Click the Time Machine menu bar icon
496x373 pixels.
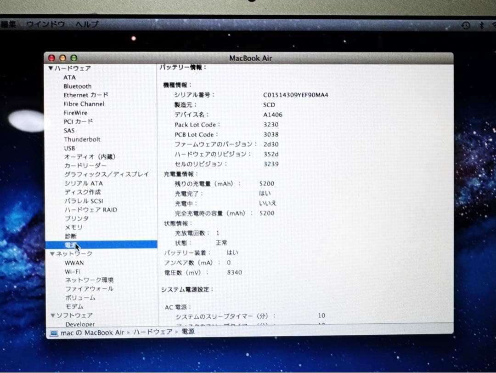click(x=466, y=25)
